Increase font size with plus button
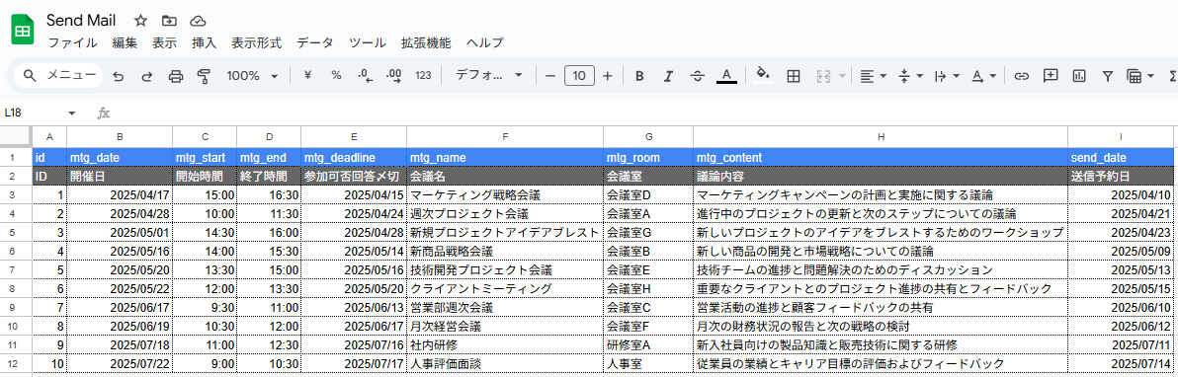 608,76
